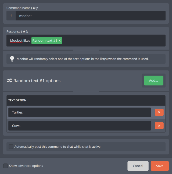
Task: Click the shuffle icon beside Random text options
Action: (9, 81)
